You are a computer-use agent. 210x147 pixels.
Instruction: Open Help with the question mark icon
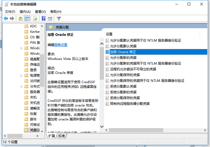pyautogui.click(x=44, y=18)
